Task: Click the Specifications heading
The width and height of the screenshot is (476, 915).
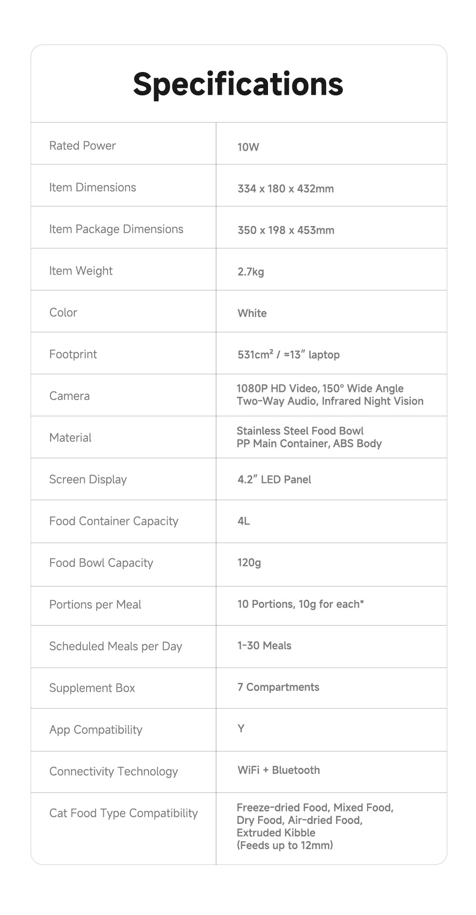Action: (238, 84)
